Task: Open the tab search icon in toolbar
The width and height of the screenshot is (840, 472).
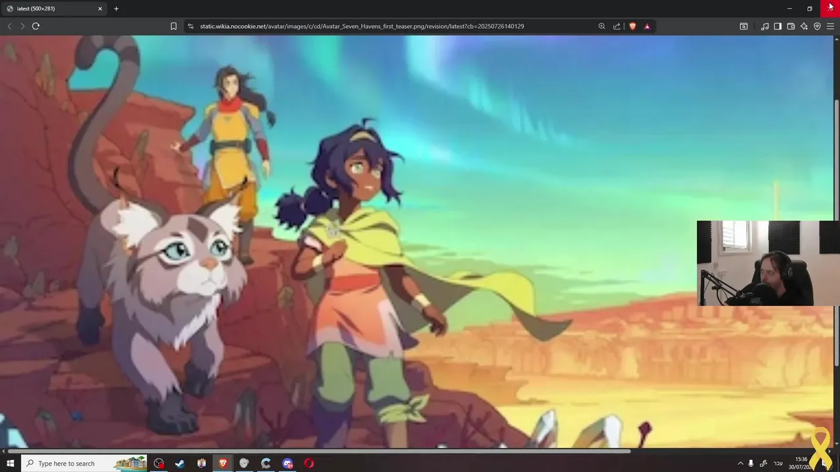Action: click(x=744, y=26)
